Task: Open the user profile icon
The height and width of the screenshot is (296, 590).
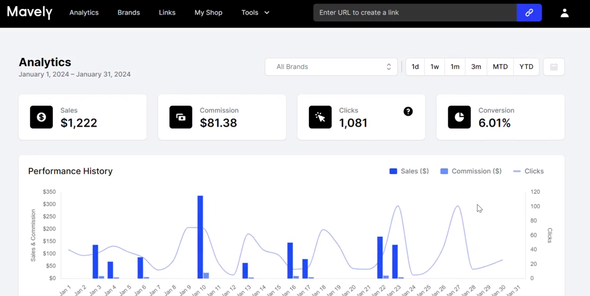Action: (x=564, y=13)
